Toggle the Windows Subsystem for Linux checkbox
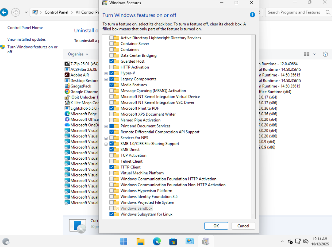 (x=112, y=214)
